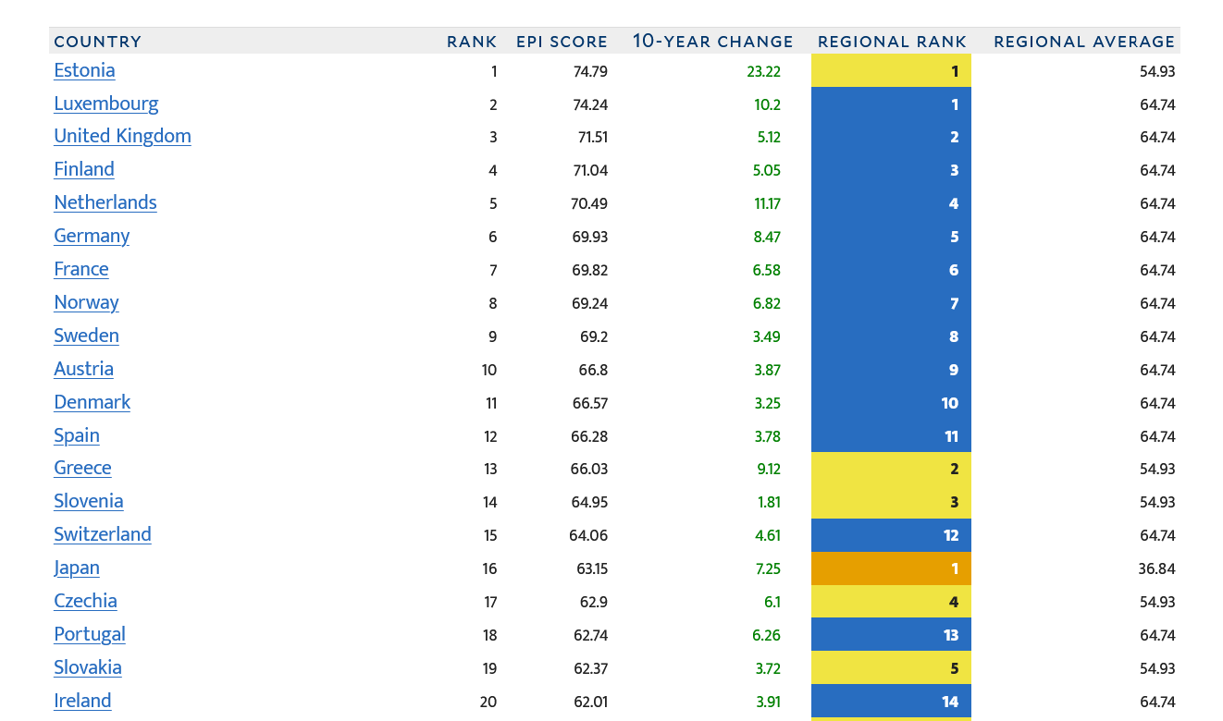Screen dimensions: 1223x721
Task: Click Japan's EPI score 63.15
Action: tap(592, 569)
